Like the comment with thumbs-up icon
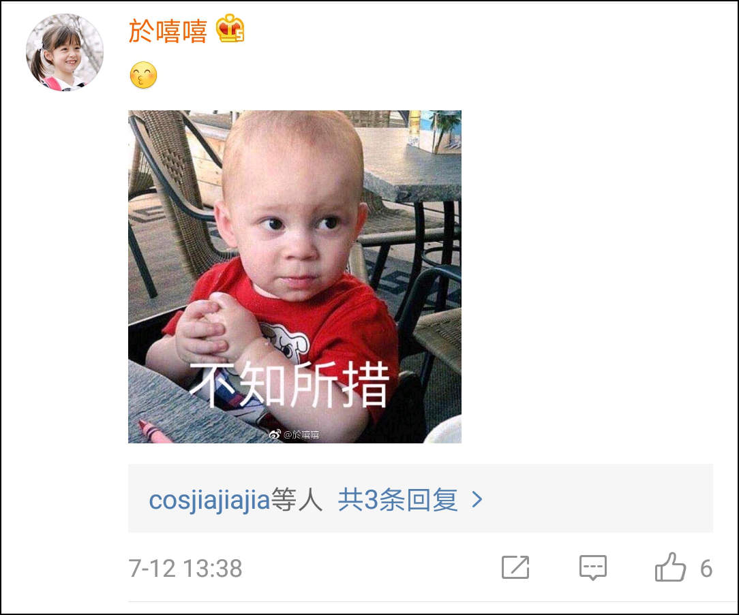Image resolution: width=739 pixels, height=615 pixels. point(670,567)
